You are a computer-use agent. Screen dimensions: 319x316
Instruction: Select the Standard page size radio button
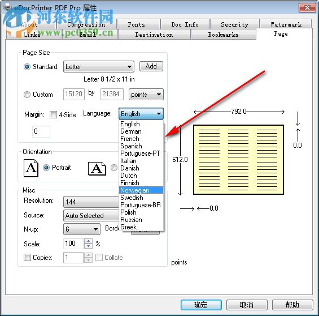point(27,67)
